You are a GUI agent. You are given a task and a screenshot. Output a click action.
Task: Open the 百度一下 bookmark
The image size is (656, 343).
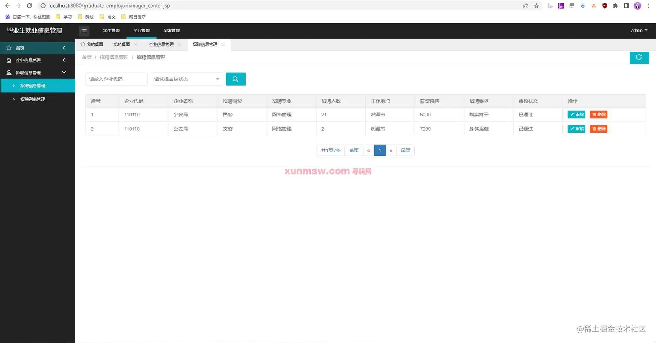point(27,17)
